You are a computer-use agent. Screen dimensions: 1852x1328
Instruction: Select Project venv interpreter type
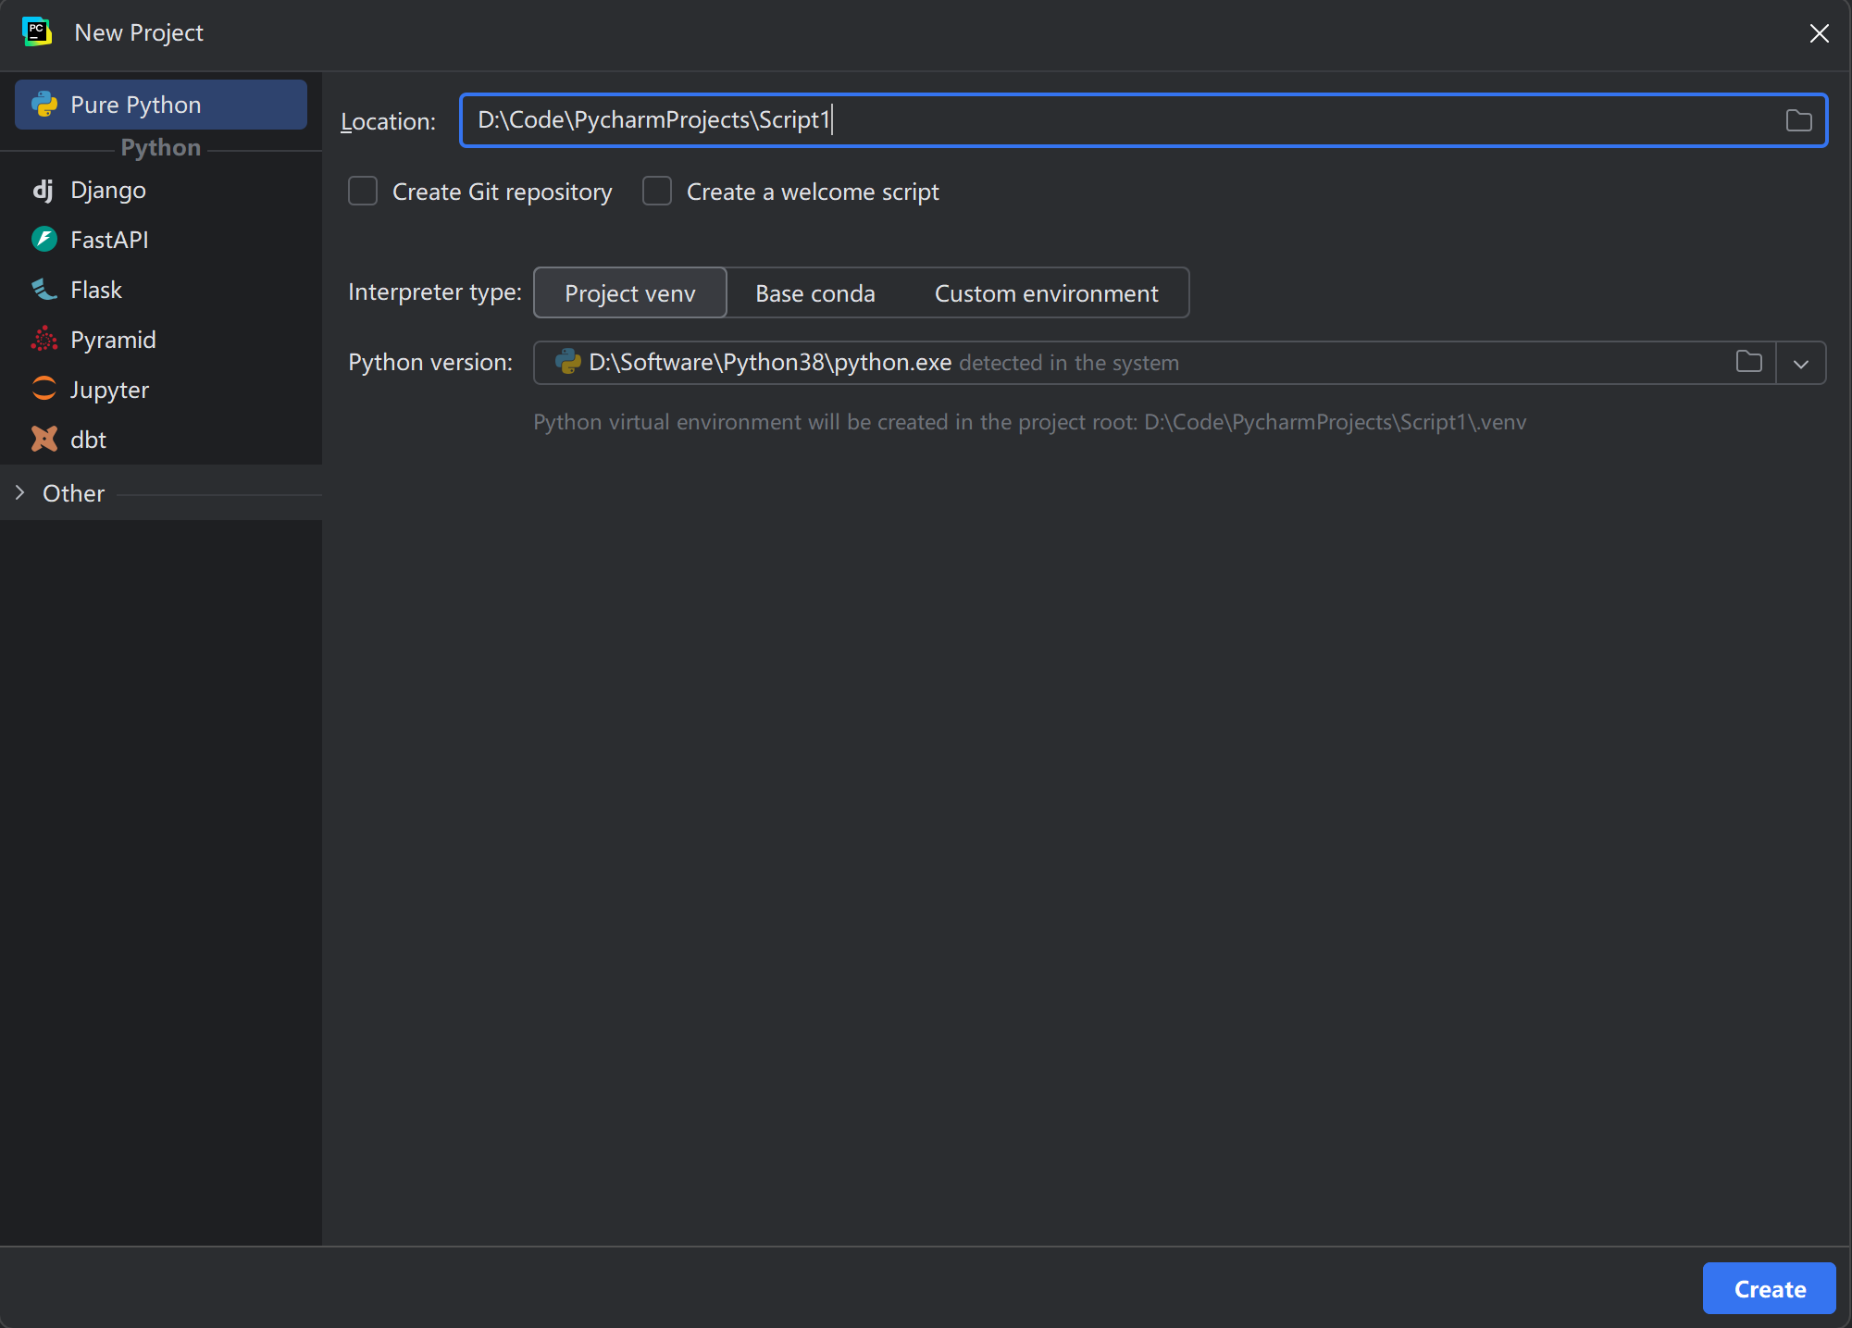(x=630, y=293)
